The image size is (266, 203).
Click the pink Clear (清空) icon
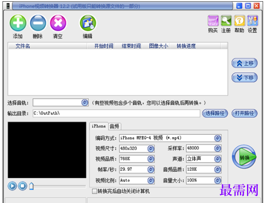click(x=58, y=23)
